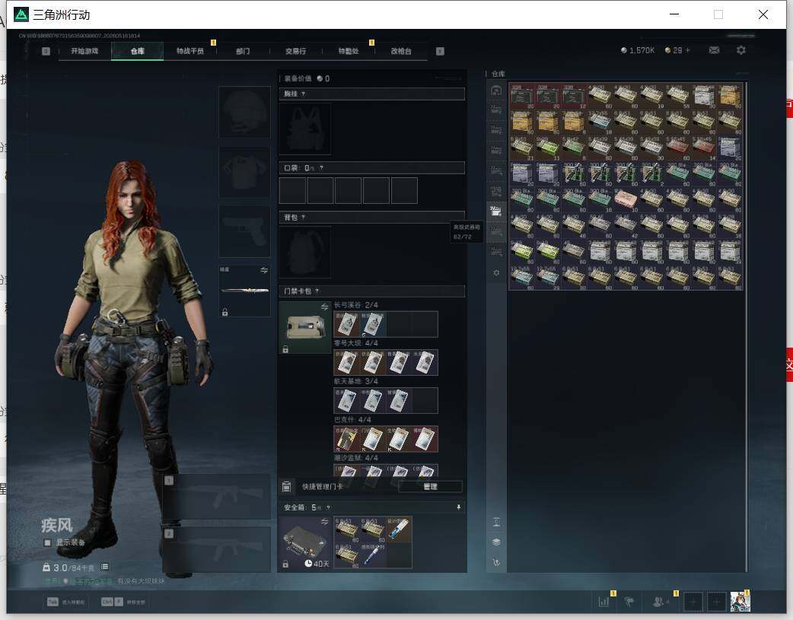This screenshot has height=620, width=793.
Task: Click the primary weapon slot 1
Action: [216, 496]
